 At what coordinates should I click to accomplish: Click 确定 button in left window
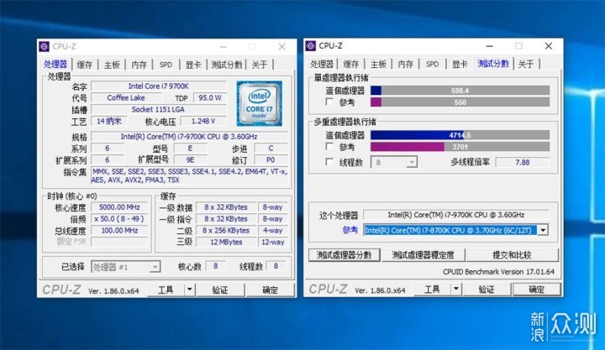[x=270, y=290]
